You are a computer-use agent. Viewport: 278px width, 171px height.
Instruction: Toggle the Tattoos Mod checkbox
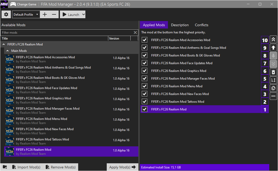tap(145, 102)
